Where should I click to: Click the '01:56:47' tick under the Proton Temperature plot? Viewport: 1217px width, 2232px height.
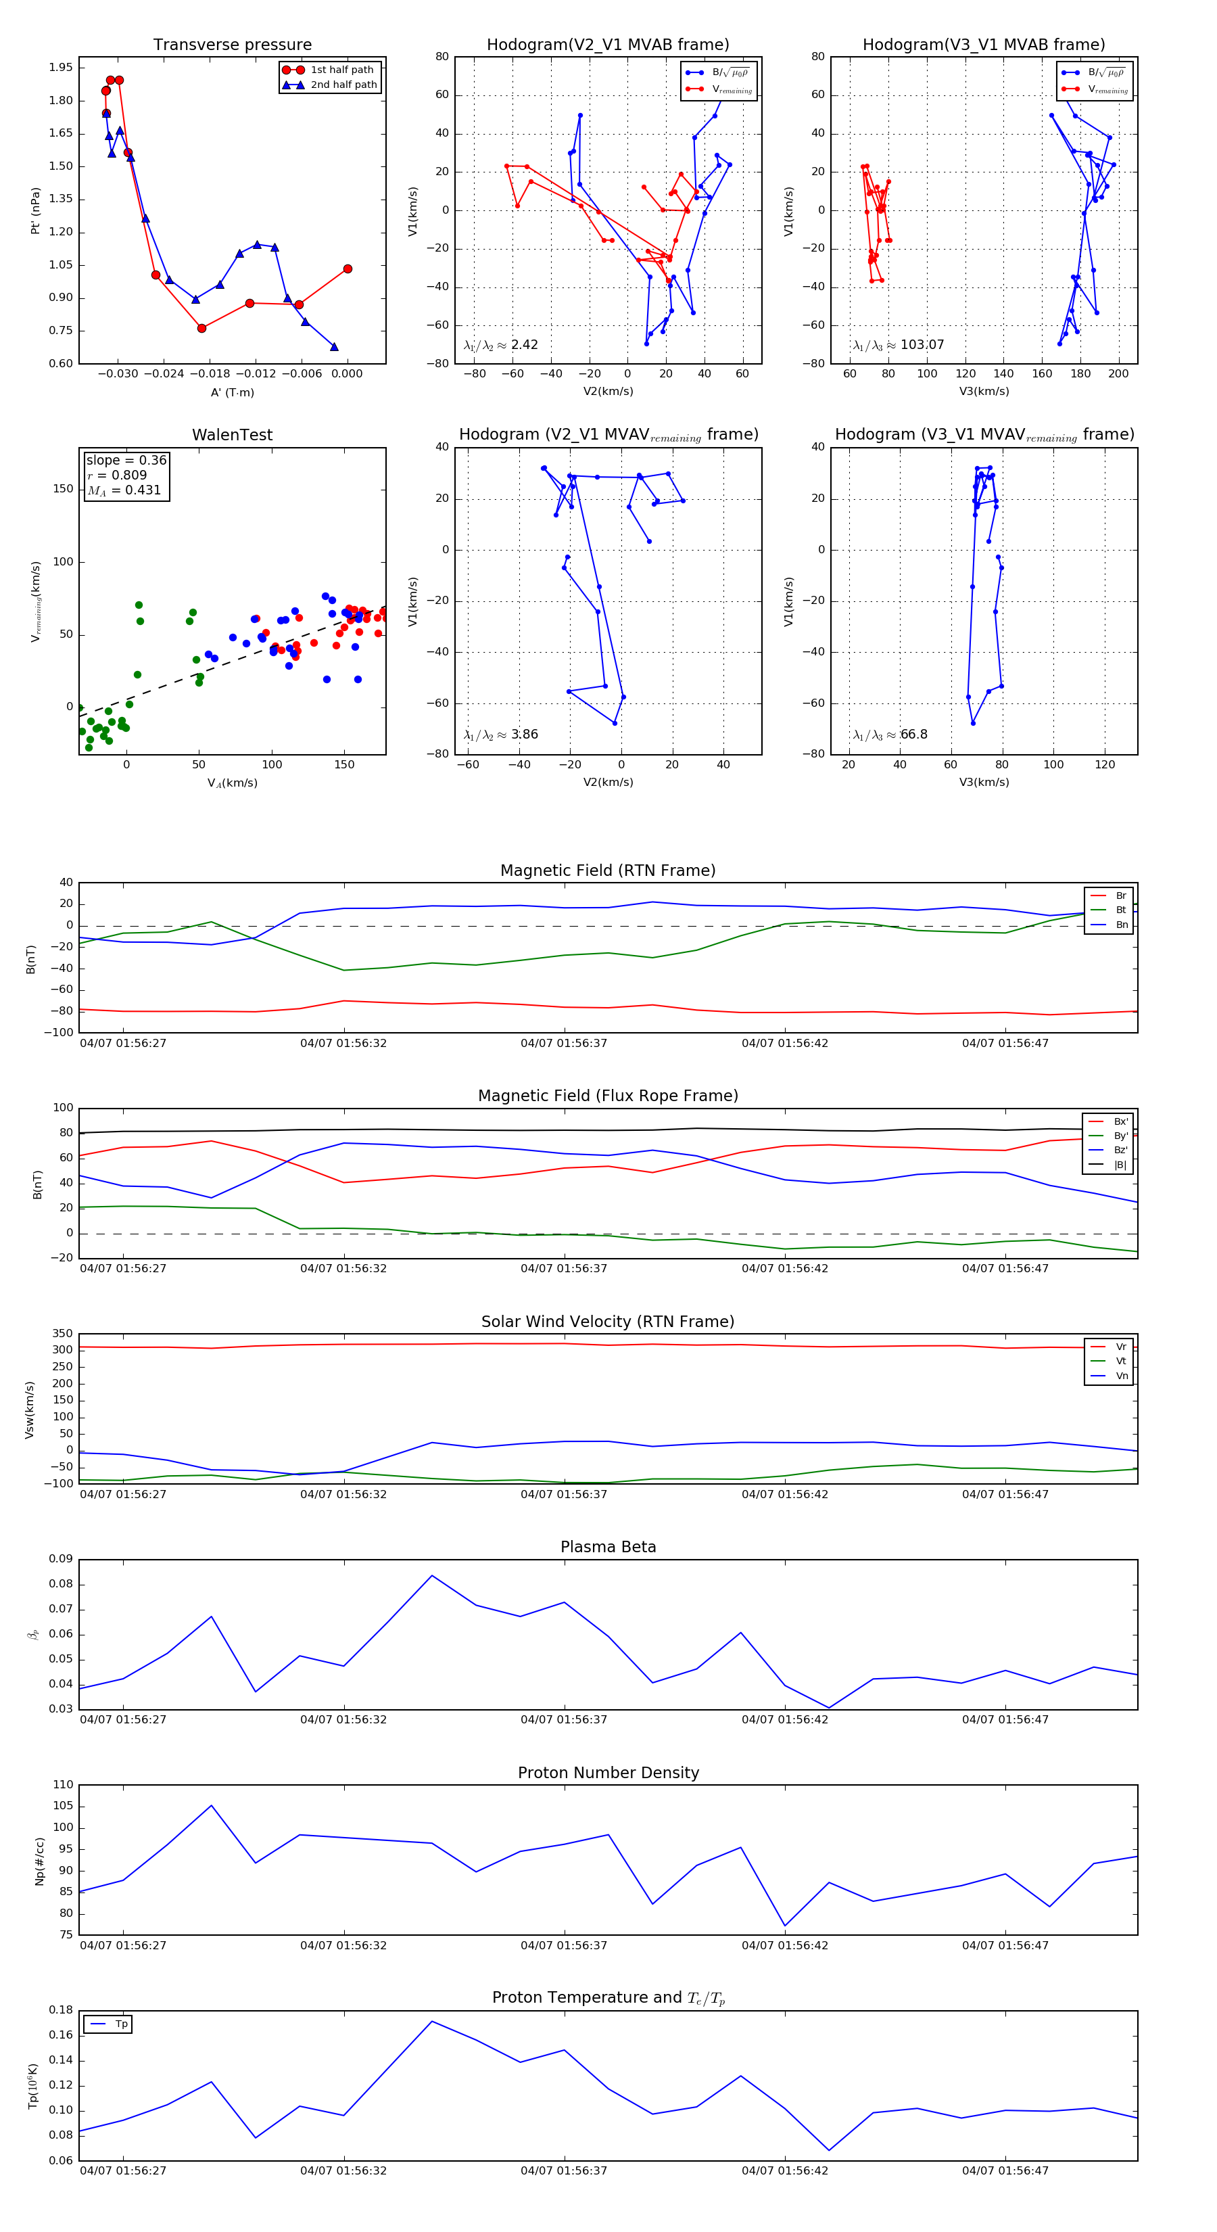(x=1005, y=2171)
